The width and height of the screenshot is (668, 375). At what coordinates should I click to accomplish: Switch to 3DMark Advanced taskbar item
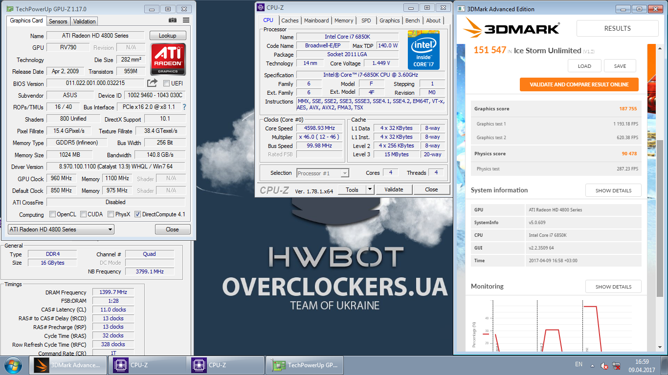click(x=68, y=365)
